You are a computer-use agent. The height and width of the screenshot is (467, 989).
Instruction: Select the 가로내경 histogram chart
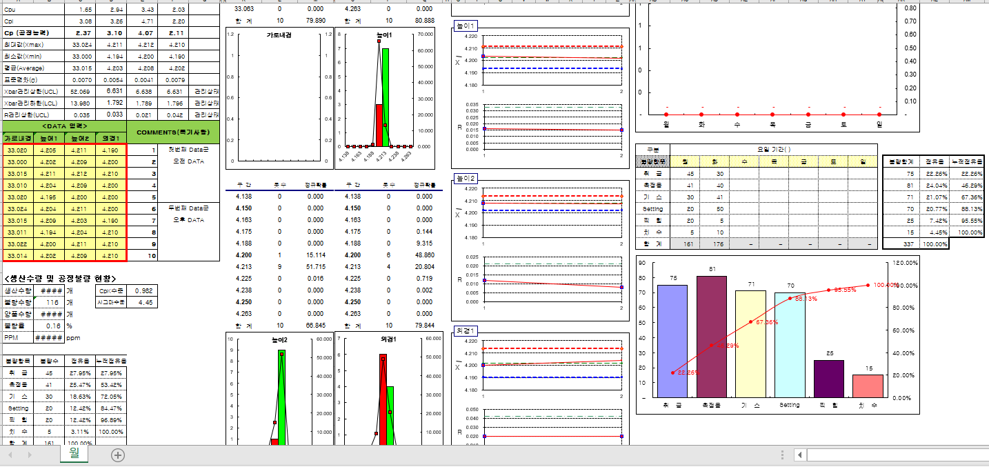click(x=279, y=99)
